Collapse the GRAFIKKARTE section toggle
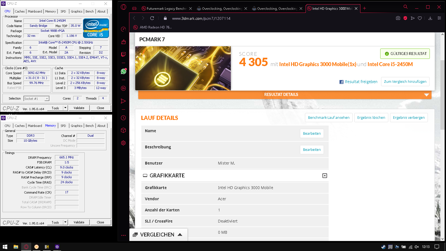This screenshot has height=251, width=446. 325,175
